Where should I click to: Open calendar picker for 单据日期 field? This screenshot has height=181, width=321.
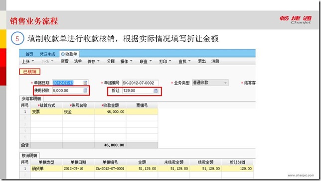[85, 83]
